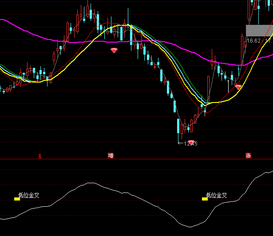
Task: Click the gray gap rectangle on chart
Action: 258,31
